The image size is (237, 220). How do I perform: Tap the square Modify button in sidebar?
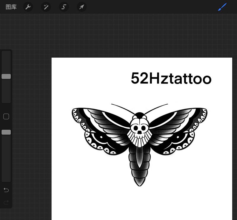tap(6, 117)
